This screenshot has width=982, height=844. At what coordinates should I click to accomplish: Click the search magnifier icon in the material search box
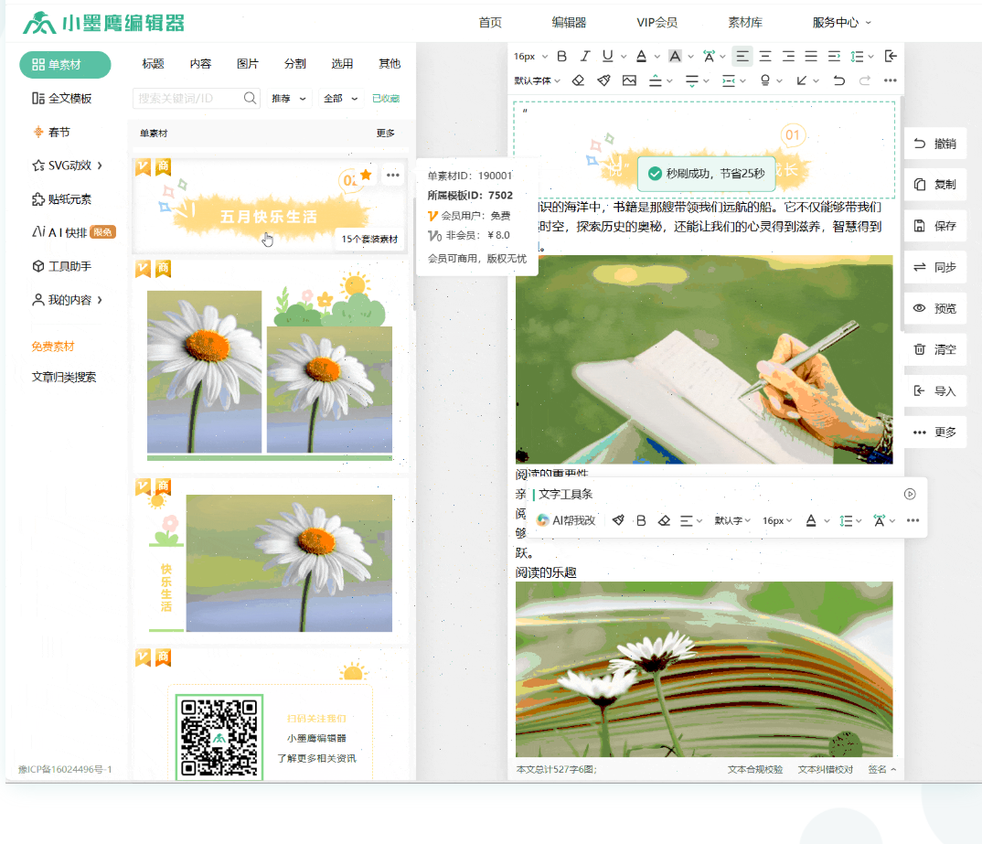point(250,99)
